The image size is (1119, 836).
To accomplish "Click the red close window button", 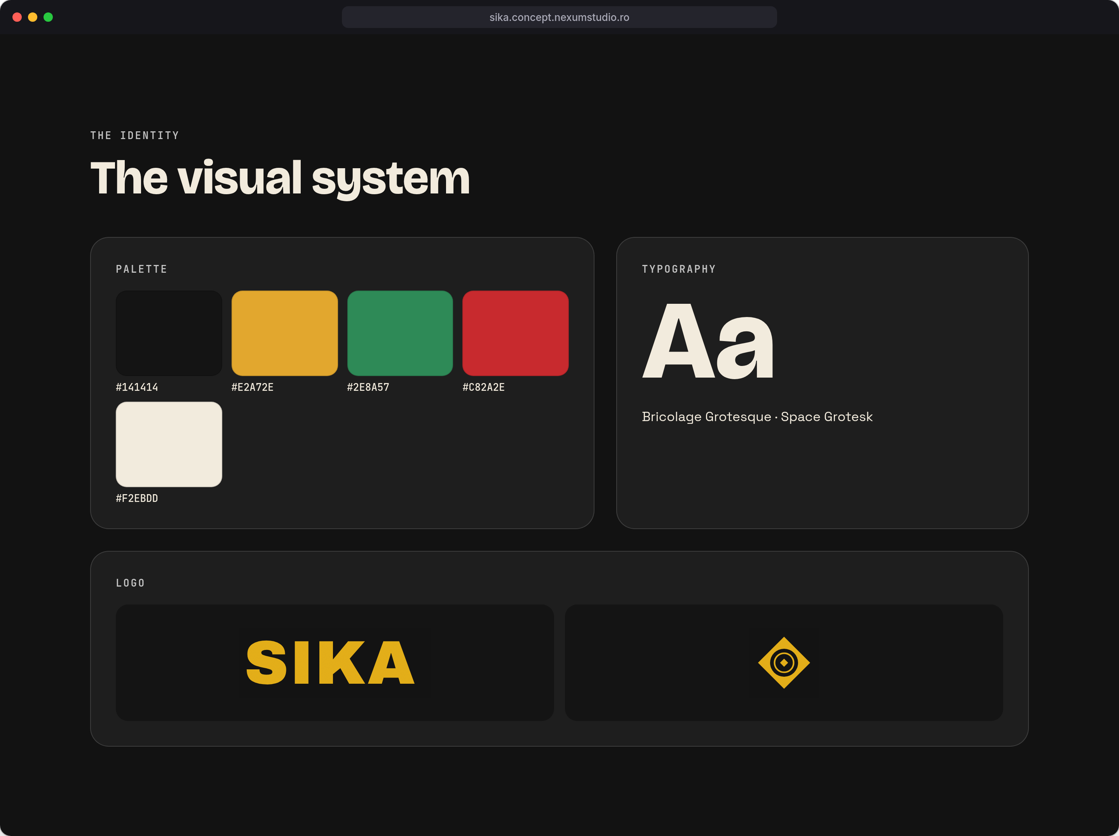I will pyautogui.click(x=17, y=17).
